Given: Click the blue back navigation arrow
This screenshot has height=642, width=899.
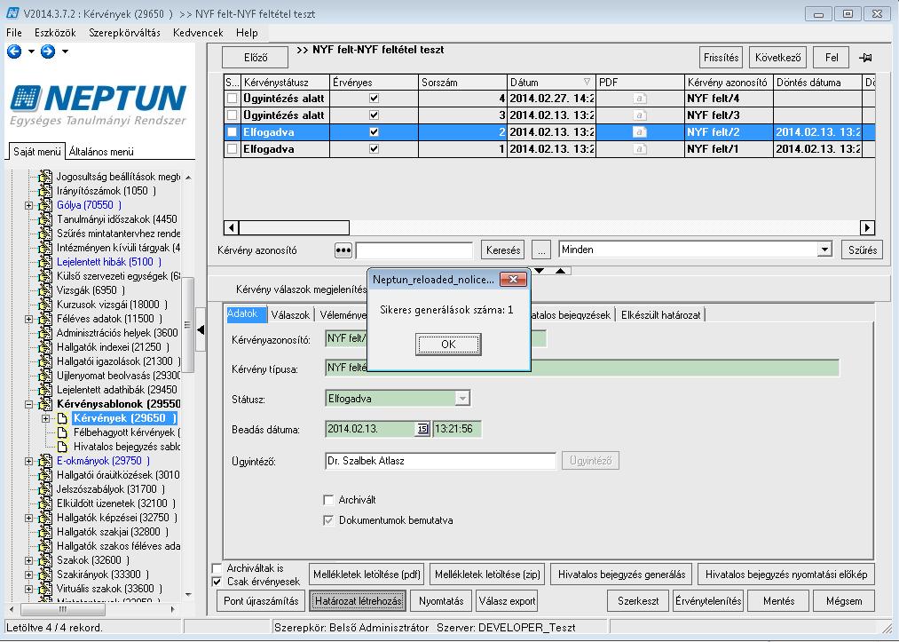Looking at the screenshot, I should coord(14,52).
